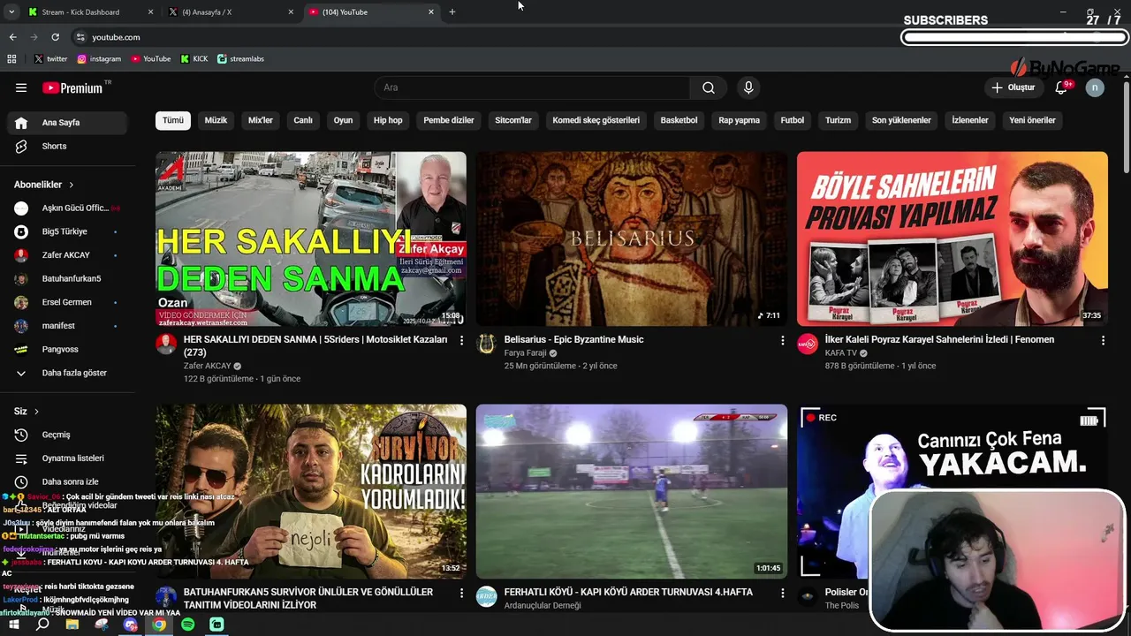Select the Basketbol filter chip
The width and height of the screenshot is (1131, 636).
679,120
